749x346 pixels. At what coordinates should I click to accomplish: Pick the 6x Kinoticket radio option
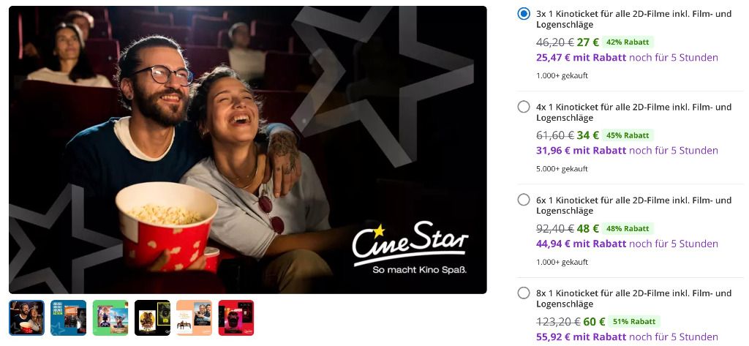(524, 200)
